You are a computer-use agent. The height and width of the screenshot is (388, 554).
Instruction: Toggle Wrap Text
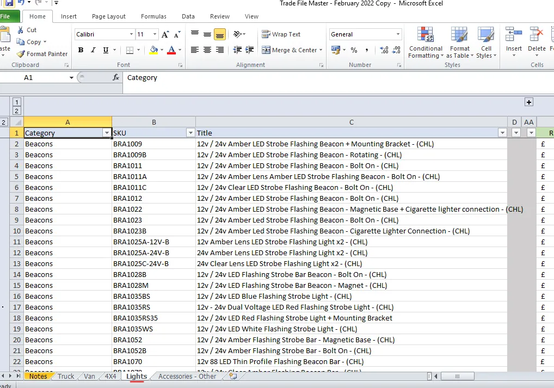click(281, 34)
